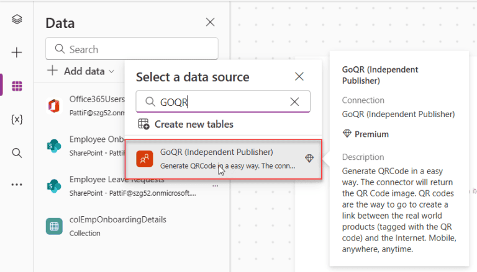This screenshot has height=272, width=477.
Task: Click the orange GoQR connector icon
Action: [x=145, y=159]
